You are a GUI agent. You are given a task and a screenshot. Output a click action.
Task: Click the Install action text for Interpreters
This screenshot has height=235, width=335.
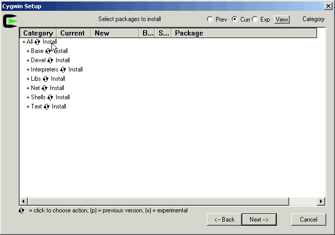tap(76, 69)
